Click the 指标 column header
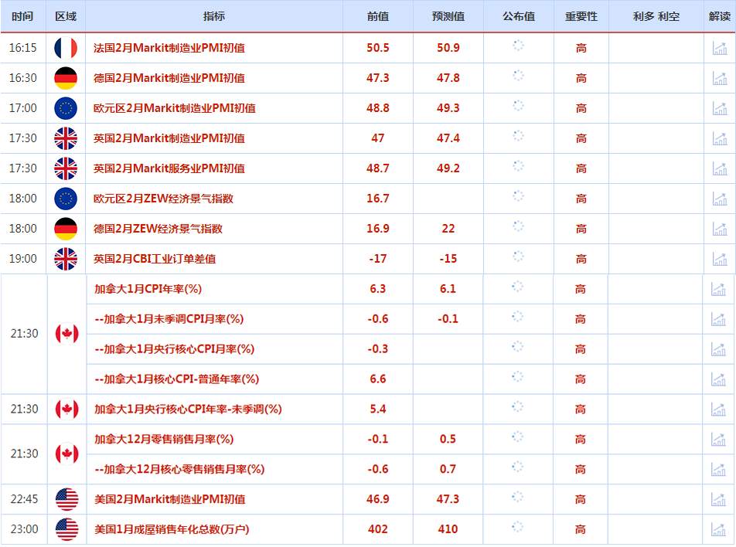 click(214, 16)
